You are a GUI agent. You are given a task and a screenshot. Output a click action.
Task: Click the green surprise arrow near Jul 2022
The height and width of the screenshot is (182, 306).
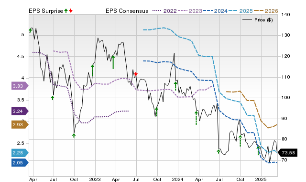(x=53, y=98)
